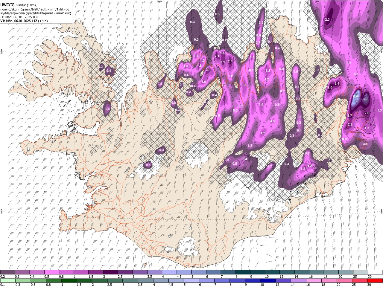This screenshot has width=383, height=287.
Task: Pick the pale grey 25–30 snow legend swatch
Action: click(x=361, y=272)
